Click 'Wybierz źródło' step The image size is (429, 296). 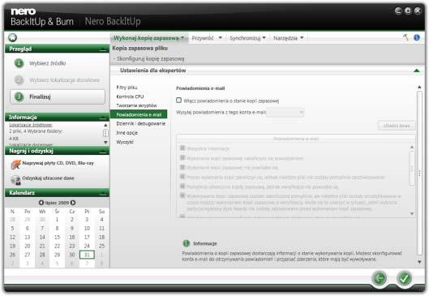click(x=47, y=63)
